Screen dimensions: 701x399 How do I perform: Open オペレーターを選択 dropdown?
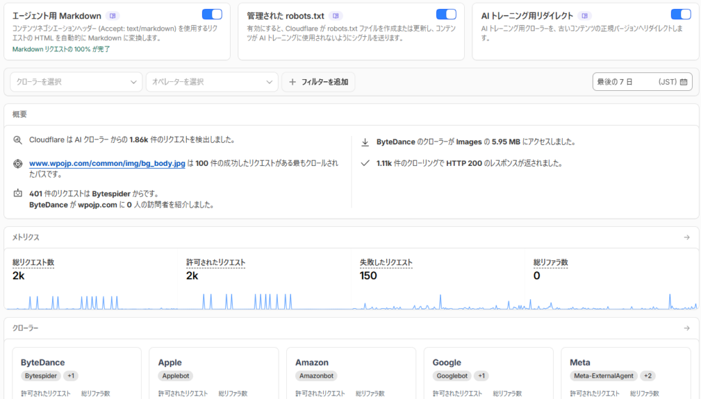pos(212,82)
